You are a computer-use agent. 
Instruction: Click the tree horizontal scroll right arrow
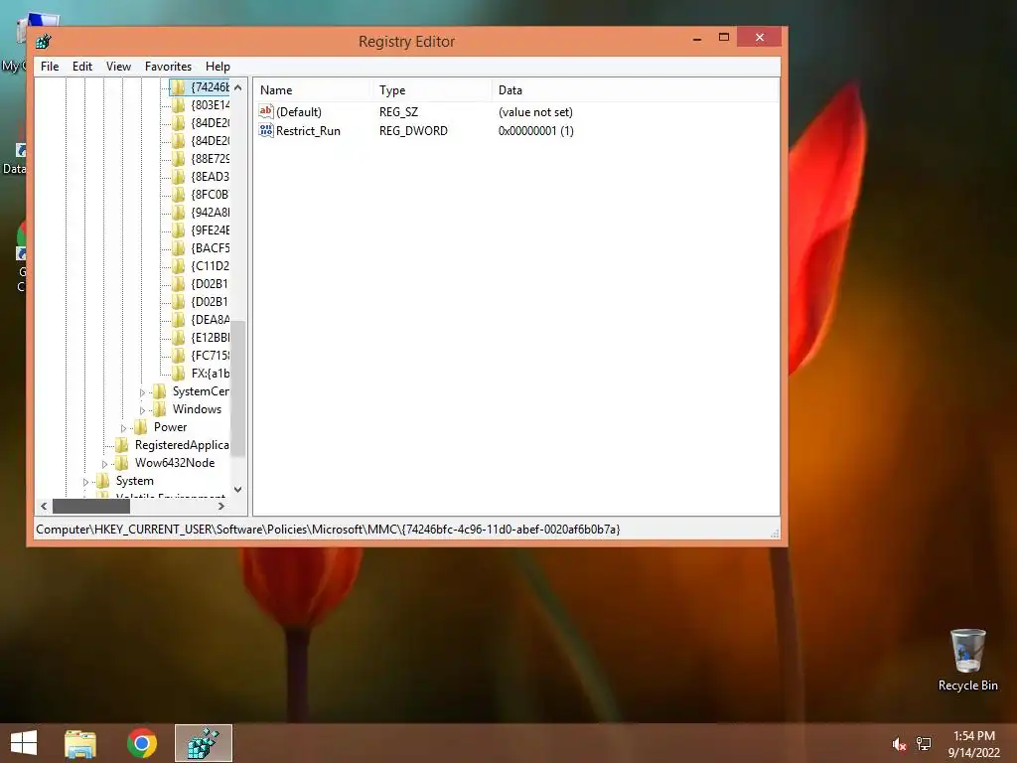pyautogui.click(x=221, y=506)
